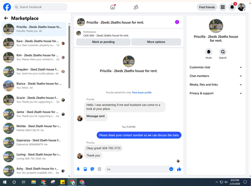Screen dimensions: 251x186
Task: Open View buyer profile link
Action: point(142,92)
